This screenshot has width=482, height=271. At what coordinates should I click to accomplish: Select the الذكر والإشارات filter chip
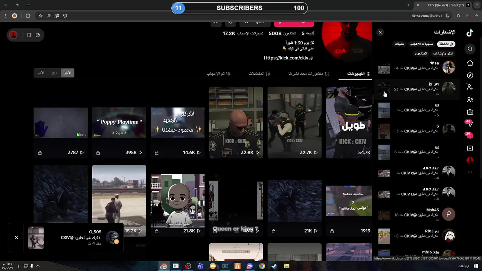point(443,53)
